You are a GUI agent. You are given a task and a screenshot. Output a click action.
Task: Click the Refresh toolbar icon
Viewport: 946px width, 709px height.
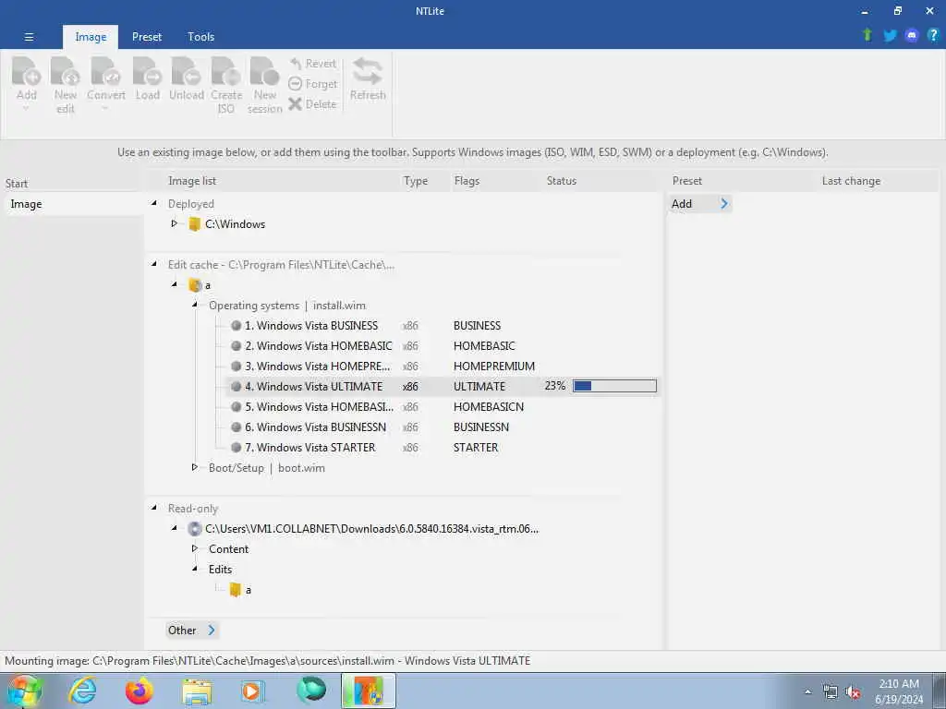pyautogui.click(x=368, y=71)
